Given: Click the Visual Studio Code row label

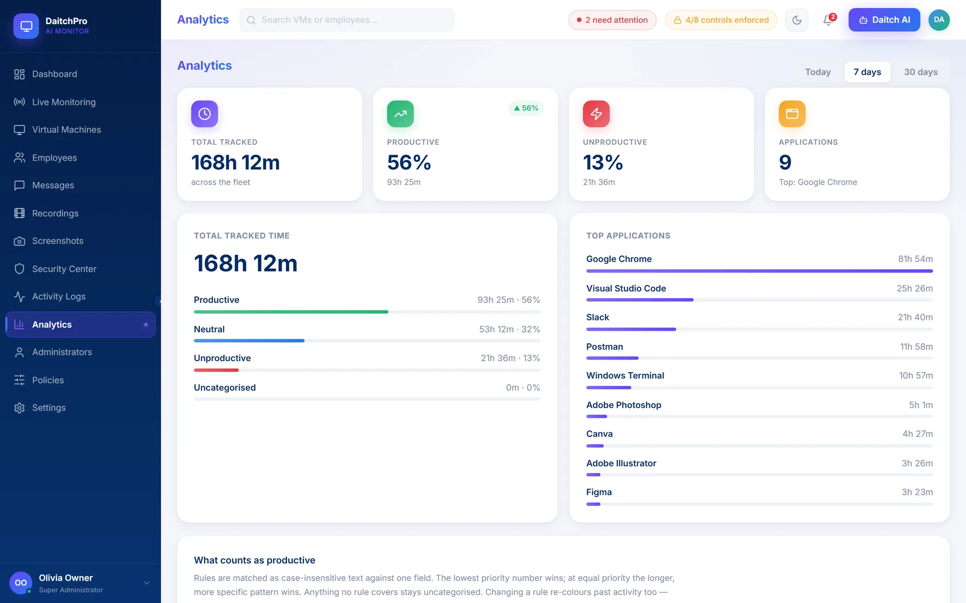Looking at the screenshot, I should pyautogui.click(x=626, y=288).
